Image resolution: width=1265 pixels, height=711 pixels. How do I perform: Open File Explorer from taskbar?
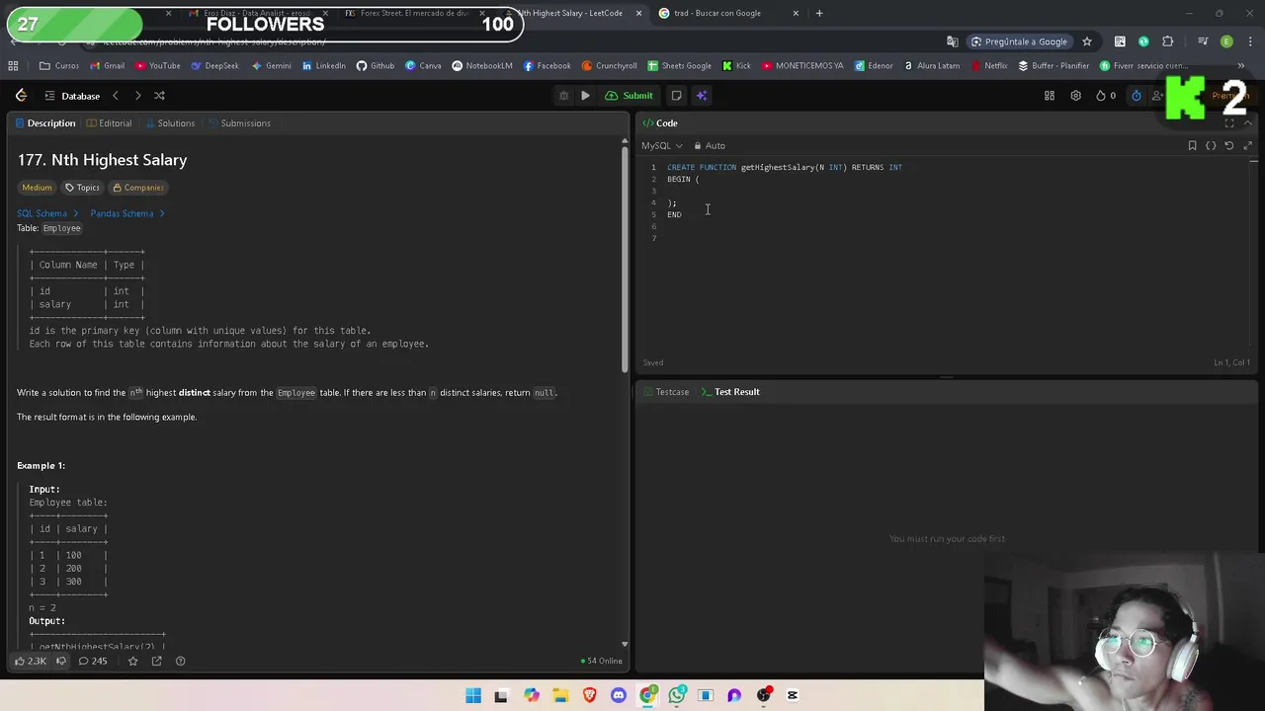pos(560,695)
